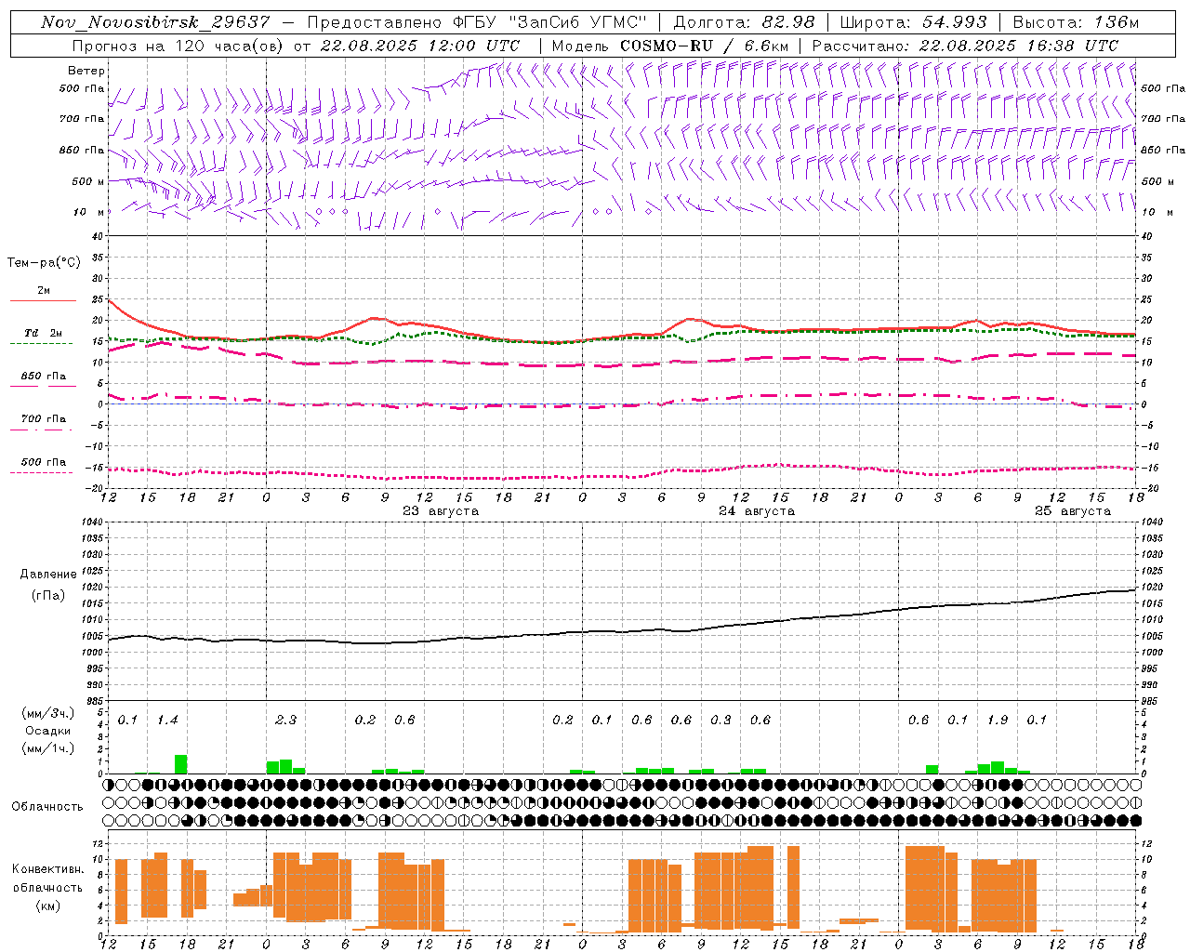Image resolution: width=1190 pixels, height=952 pixels.
Task: Click the Ветер panel label
Action: 86,71
